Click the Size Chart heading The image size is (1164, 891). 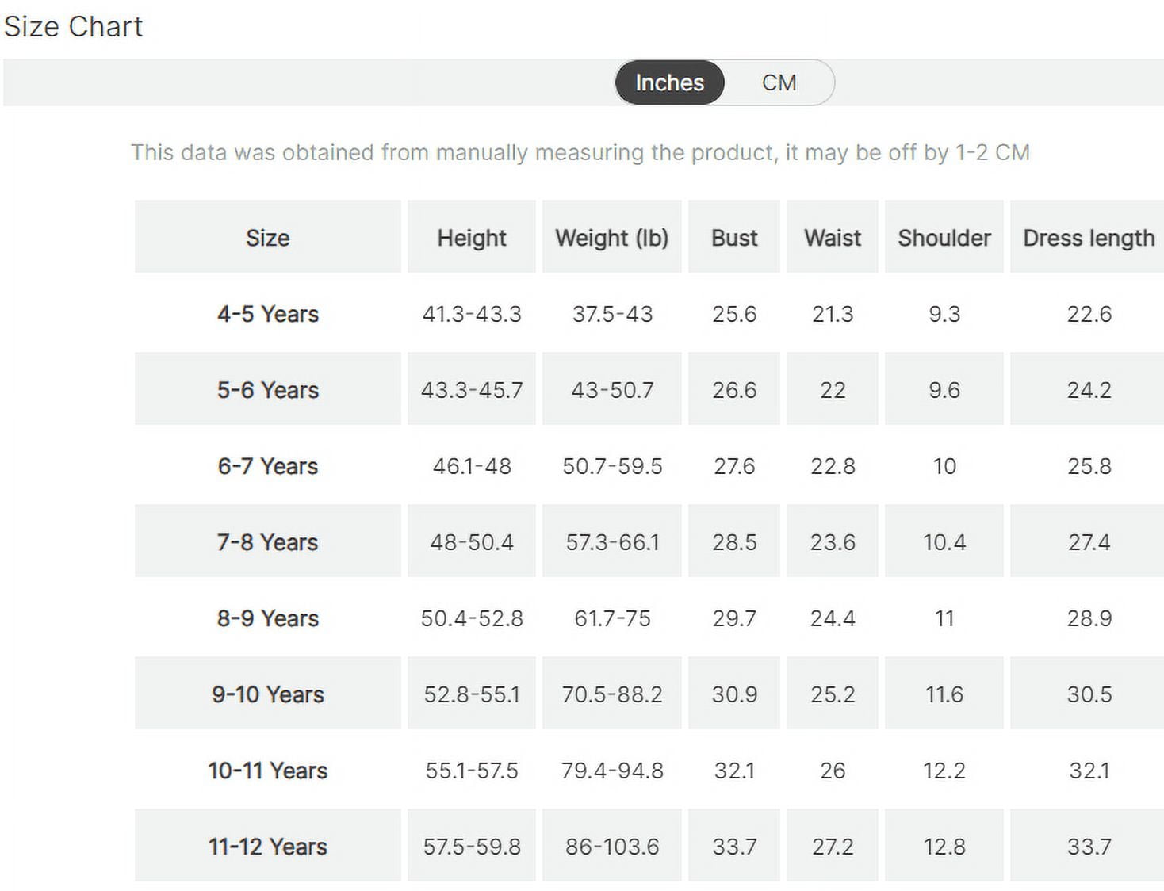73,27
